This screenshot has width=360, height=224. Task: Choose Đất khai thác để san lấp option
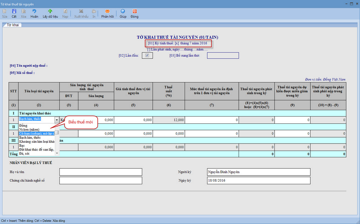tap(37, 150)
